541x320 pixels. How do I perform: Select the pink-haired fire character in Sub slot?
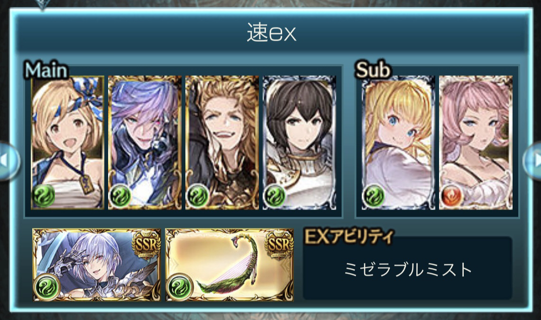(x=476, y=142)
